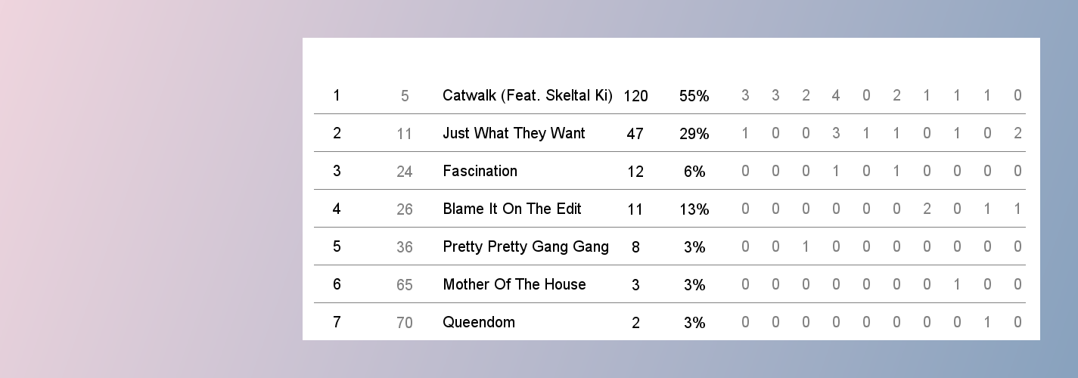Open the song Catwalk (Feat. Skeltal Ki)
This screenshot has width=1078, height=378.
[x=527, y=95]
